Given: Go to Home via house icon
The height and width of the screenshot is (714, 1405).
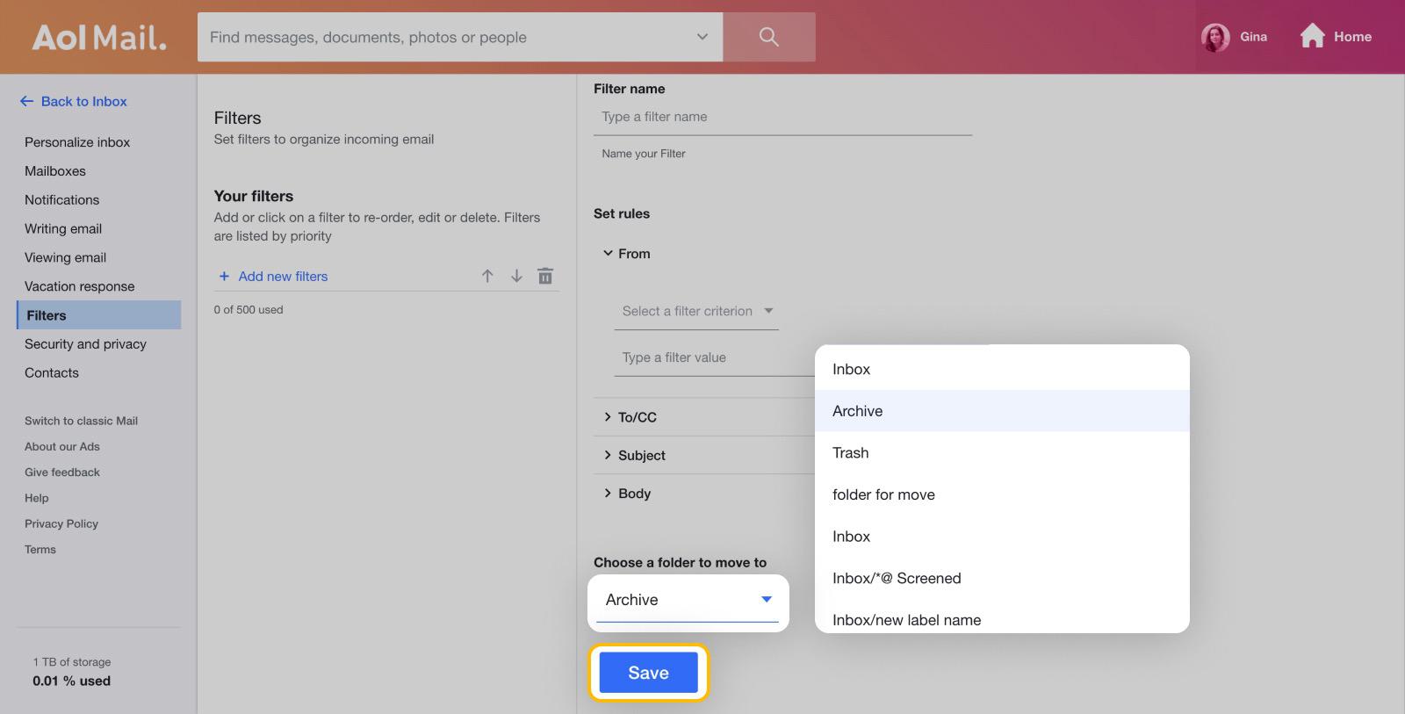Looking at the screenshot, I should (x=1312, y=36).
